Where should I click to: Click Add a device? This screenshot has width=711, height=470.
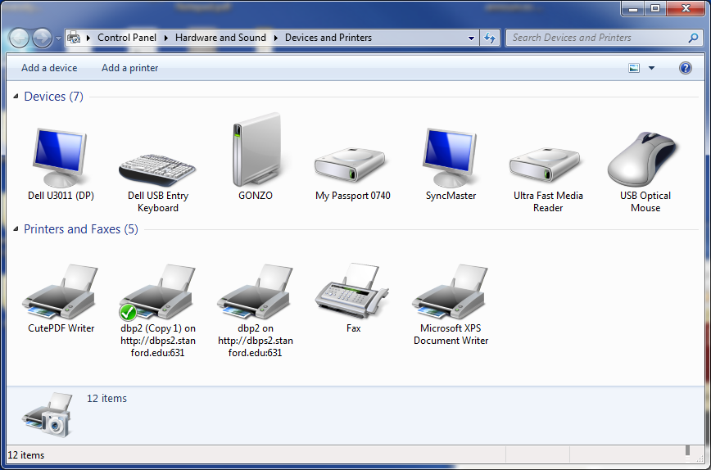coord(49,68)
